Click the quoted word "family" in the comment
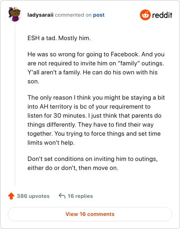This screenshot has width=180, height=229. pyautogui.click(x=129, y=63)
